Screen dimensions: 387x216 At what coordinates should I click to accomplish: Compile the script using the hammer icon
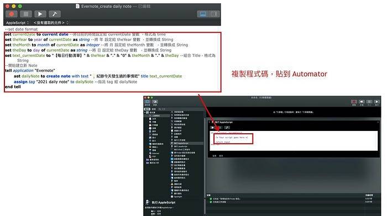[x=55, y=14]
